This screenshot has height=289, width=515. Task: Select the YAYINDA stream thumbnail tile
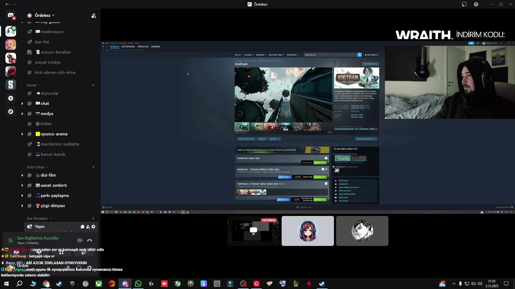point(253,231)
